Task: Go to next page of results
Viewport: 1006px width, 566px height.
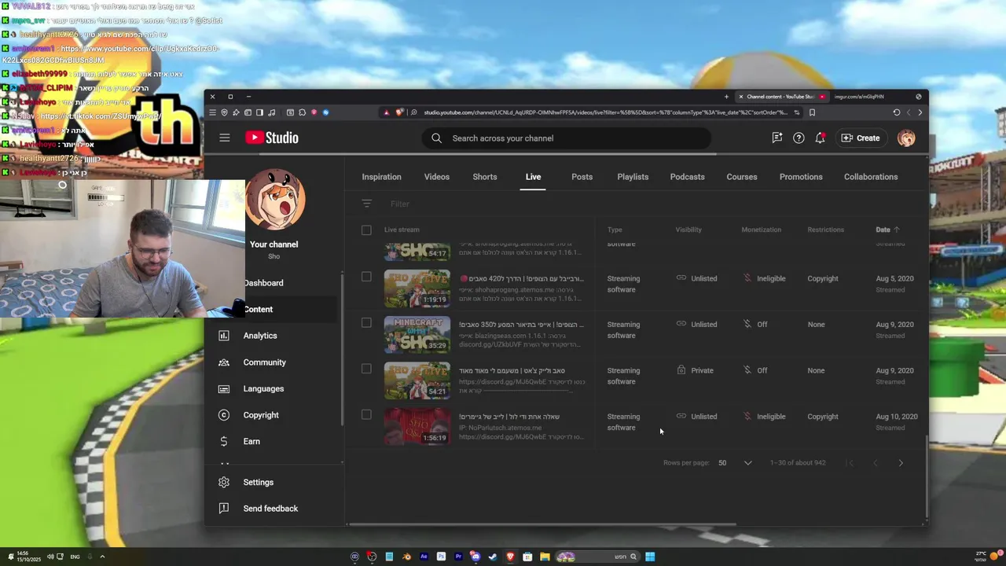Action: pos(901,463)
